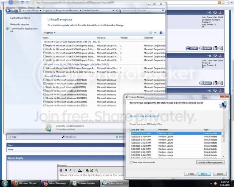Click refresh button next to address bar

click(x=117, y=11)
